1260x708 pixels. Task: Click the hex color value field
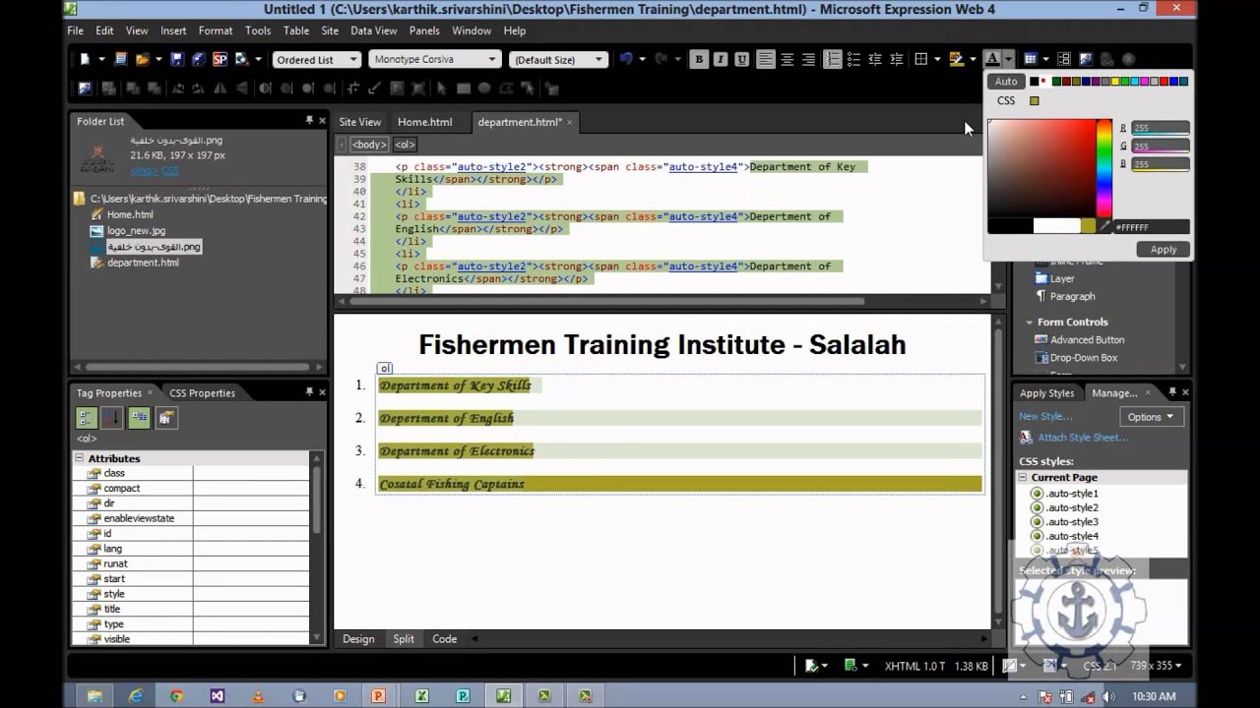pos(1152,227)
